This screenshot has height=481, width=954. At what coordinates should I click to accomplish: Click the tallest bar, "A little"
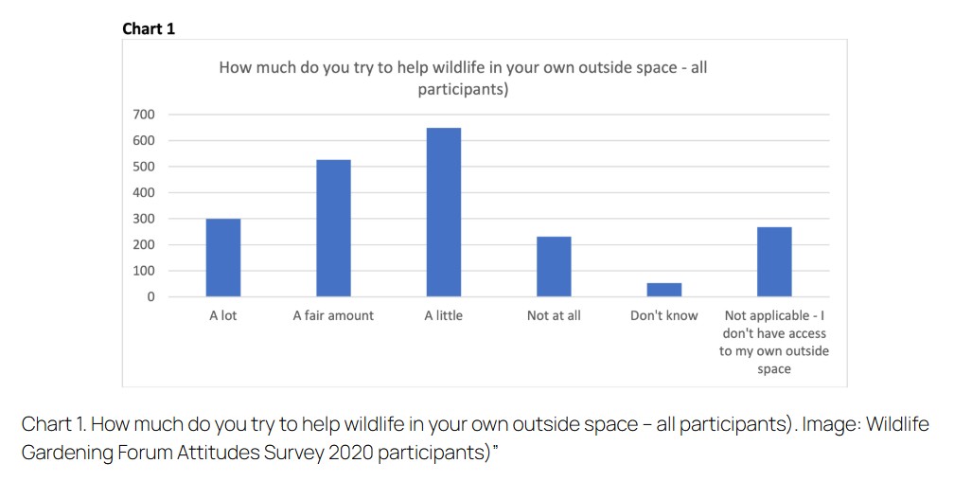(443, 212)
